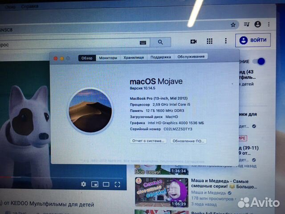This screenshot has width=285, height=214.
Task: Open Chrome three-dot menu
Action: coord(269,24)
